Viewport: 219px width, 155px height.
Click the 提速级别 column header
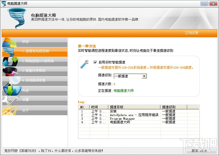tap(174, 107)
